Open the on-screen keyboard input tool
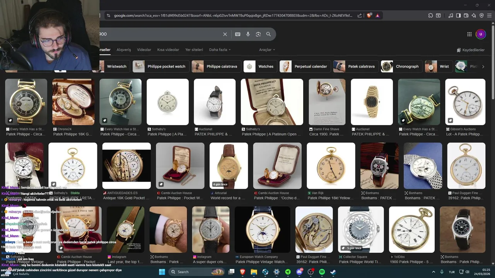 pos(238,34)
